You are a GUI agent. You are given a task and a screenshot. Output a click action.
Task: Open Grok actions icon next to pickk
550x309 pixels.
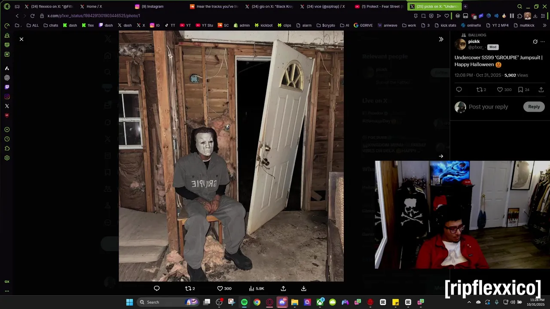click(x=535, y=42)
